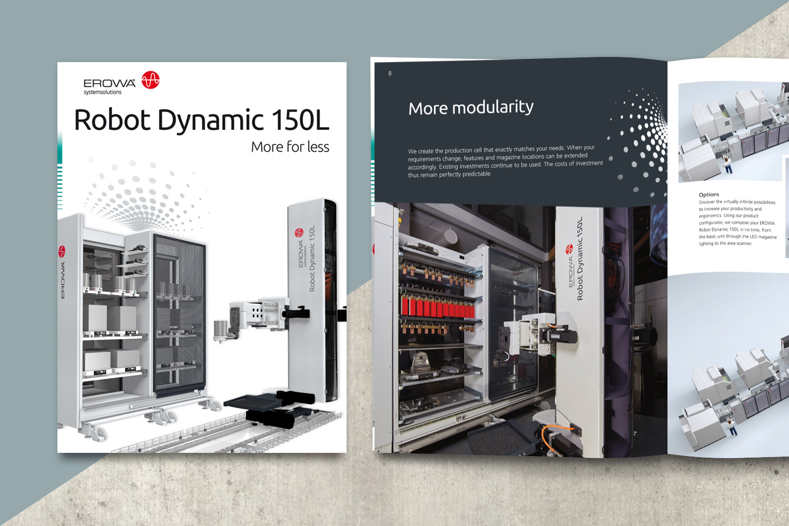Click the Options description paragraph

click(736, 222)
